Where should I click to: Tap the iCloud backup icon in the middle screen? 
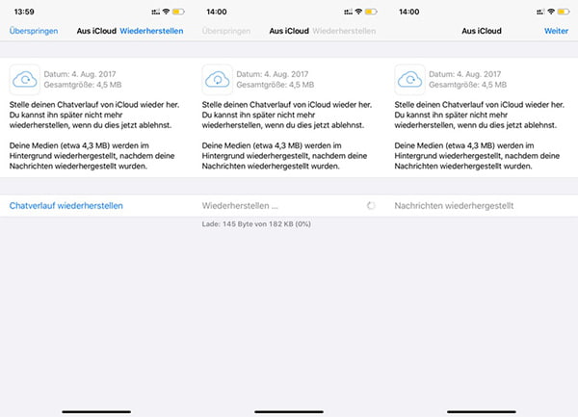217,79
